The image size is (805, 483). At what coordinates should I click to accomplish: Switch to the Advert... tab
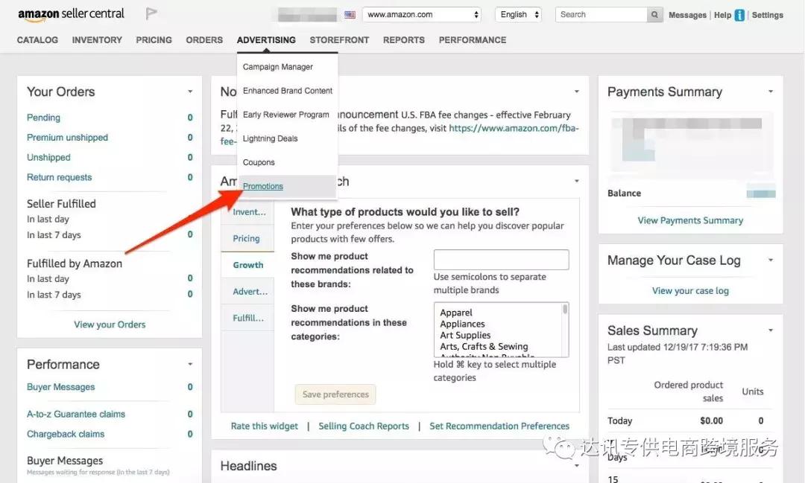point(250,291)
